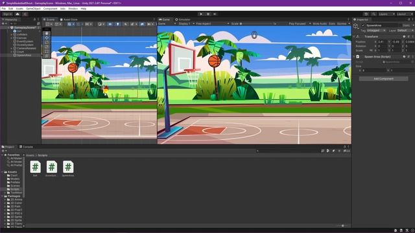Click the Position X field in Transform
Viewport: 415px width, 233px height.
(x=382, y=41)
